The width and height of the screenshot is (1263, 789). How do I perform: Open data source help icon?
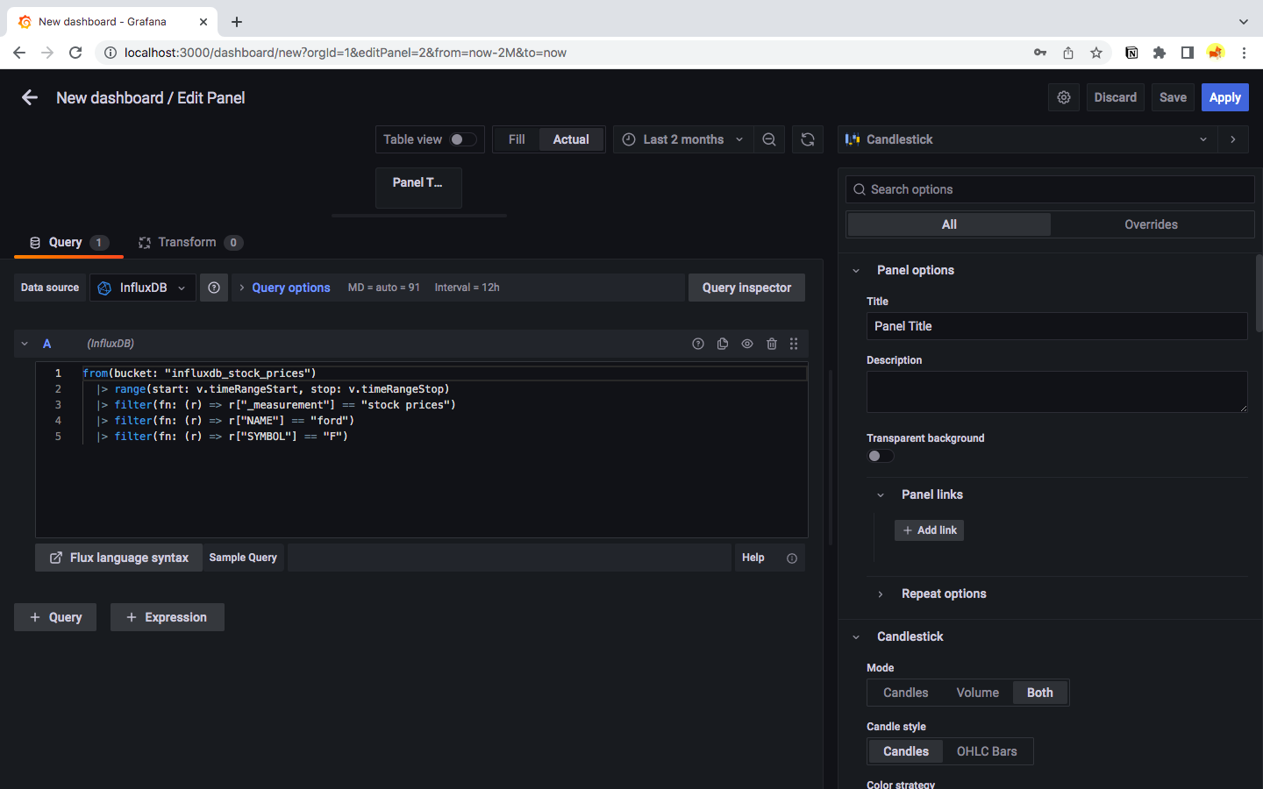[x=214, y=288]
